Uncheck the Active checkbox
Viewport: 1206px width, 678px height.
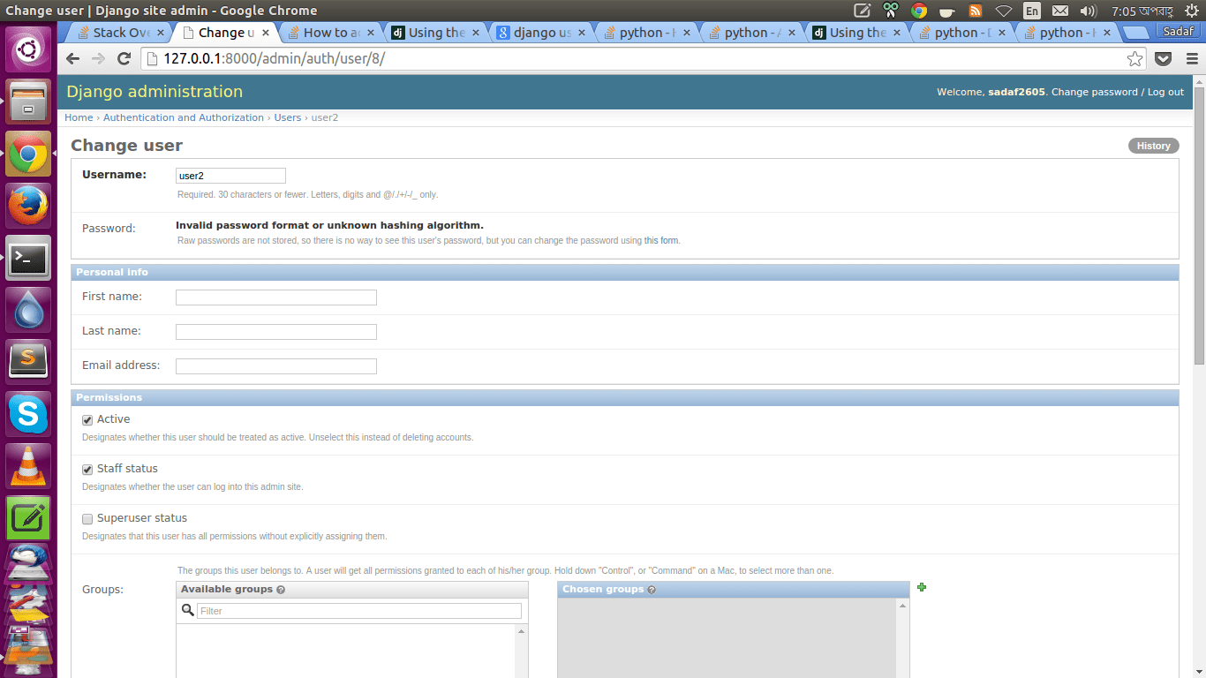pyautogui.click(x=87, y=419)
